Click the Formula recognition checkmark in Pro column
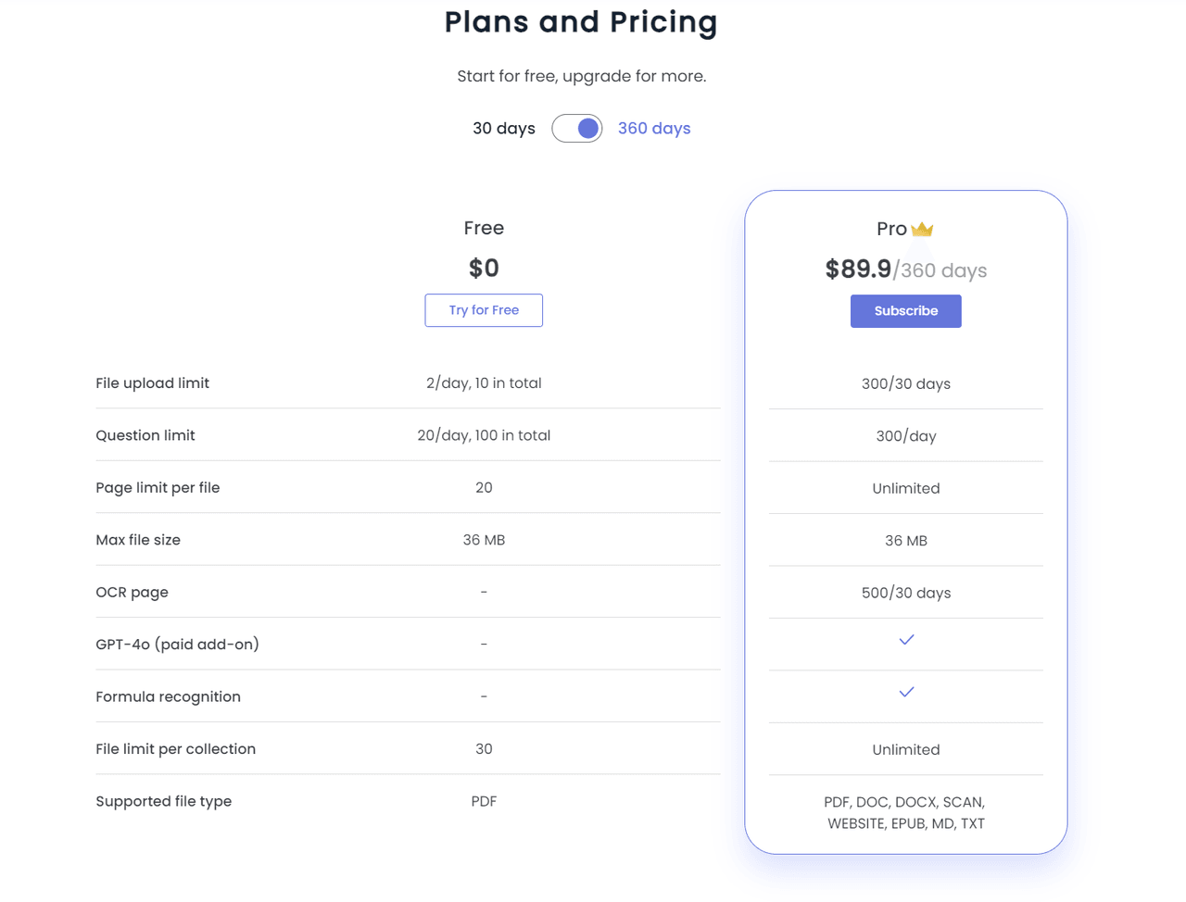The height and width of the screenshot is (902, 1186). pos(906,692)
